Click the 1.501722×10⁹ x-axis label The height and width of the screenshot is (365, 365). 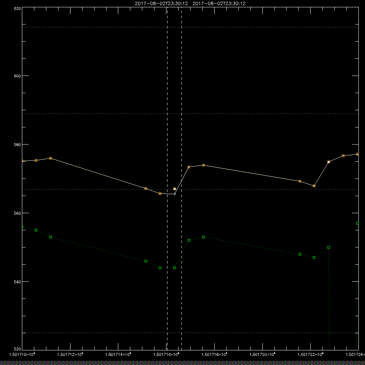pyautogui.click(x=311, y=354)
